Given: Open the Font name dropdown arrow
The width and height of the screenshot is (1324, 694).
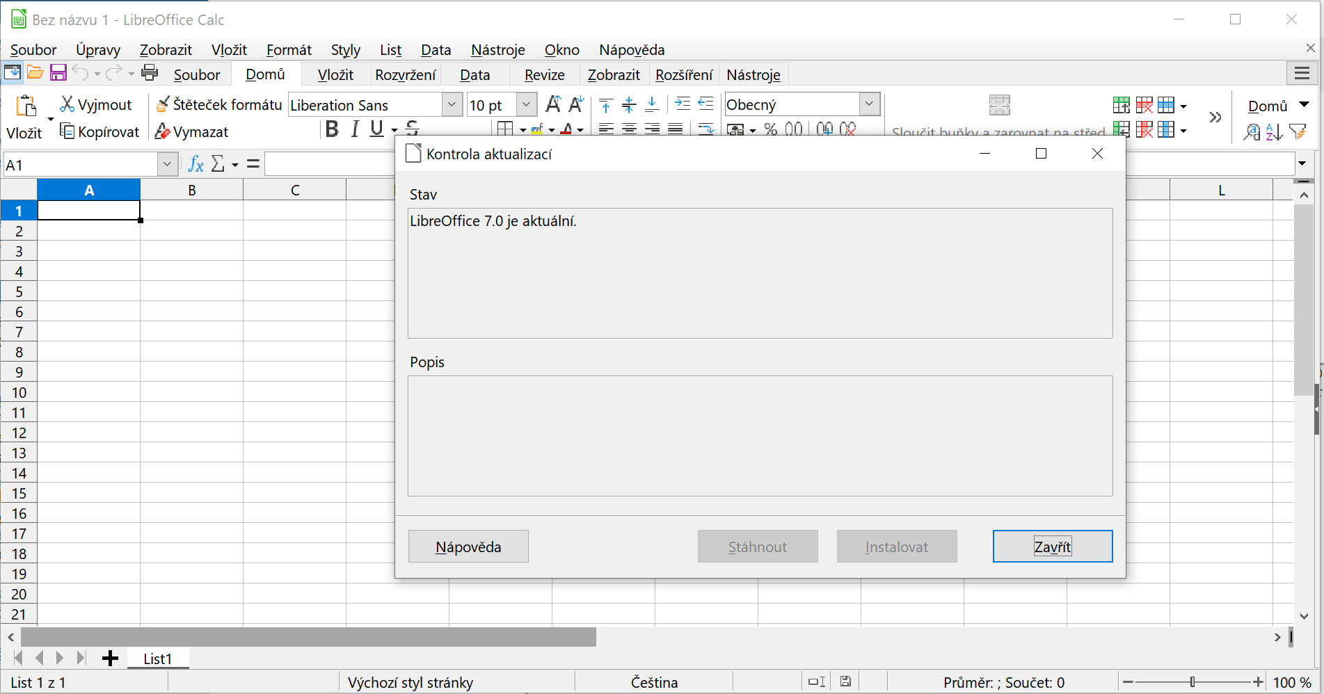Looking at the screenshot, I should [452, 104].
